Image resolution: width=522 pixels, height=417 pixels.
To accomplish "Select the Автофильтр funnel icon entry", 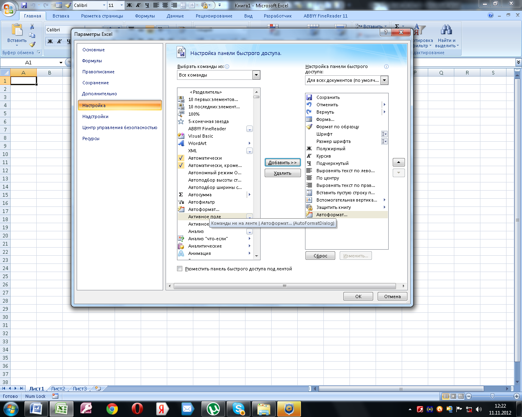I will pyautogui.click(x=181, y=202).
